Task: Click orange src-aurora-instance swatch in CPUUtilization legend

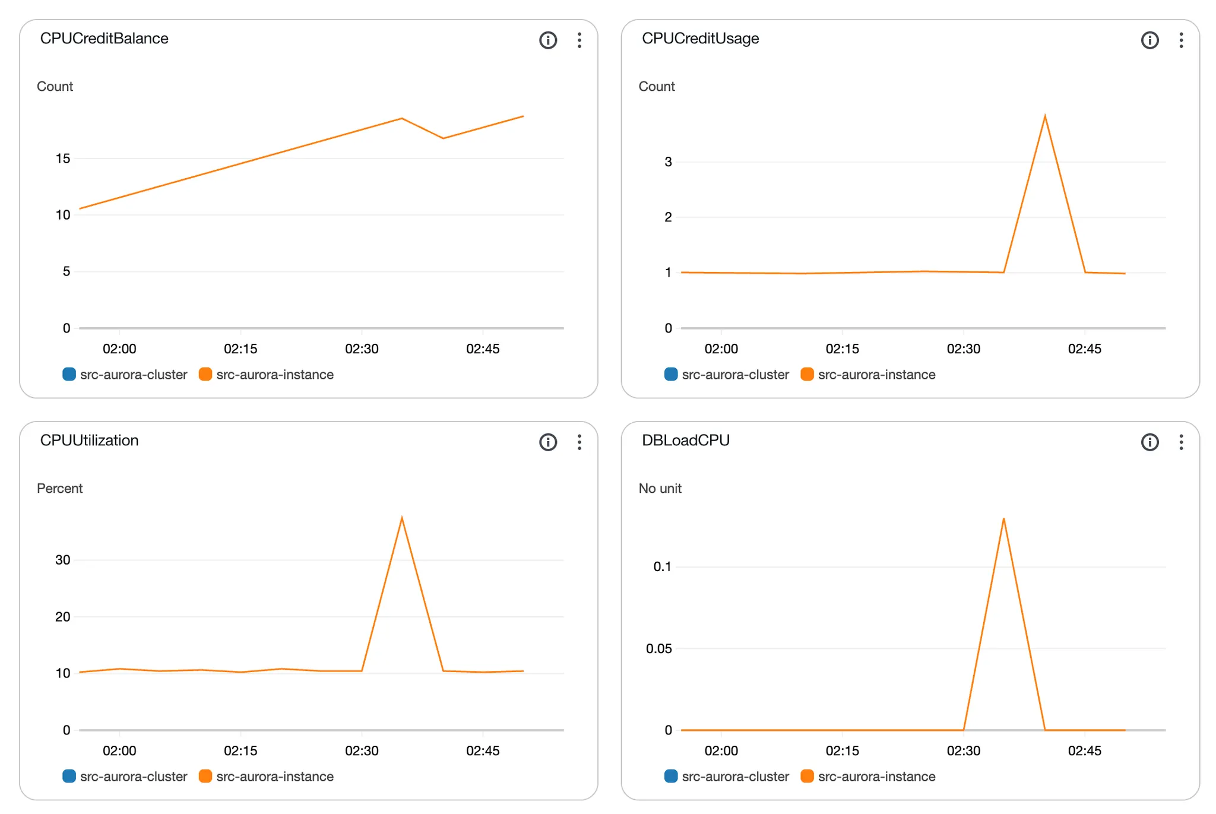Action: 205,776
